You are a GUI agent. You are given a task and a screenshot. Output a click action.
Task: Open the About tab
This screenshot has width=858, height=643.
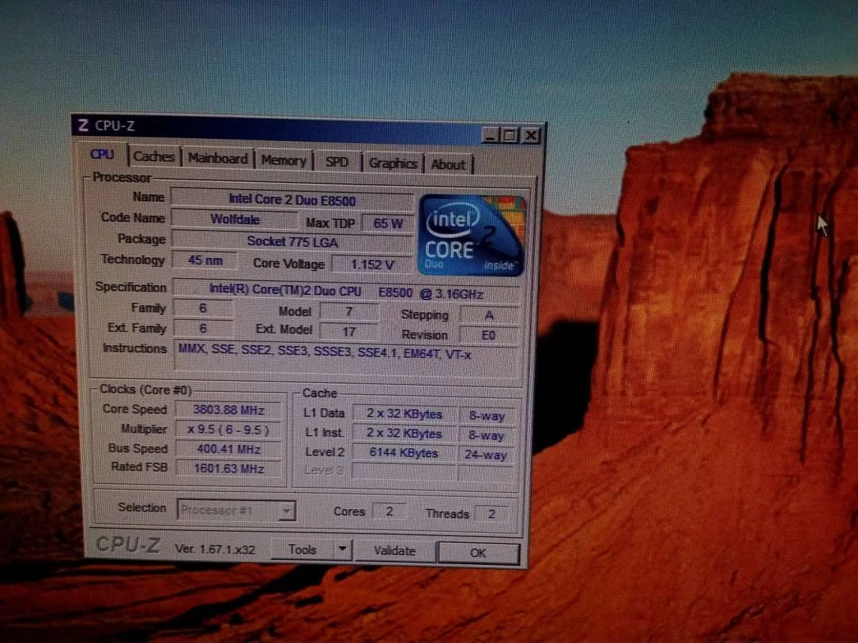tap(448, 165)
